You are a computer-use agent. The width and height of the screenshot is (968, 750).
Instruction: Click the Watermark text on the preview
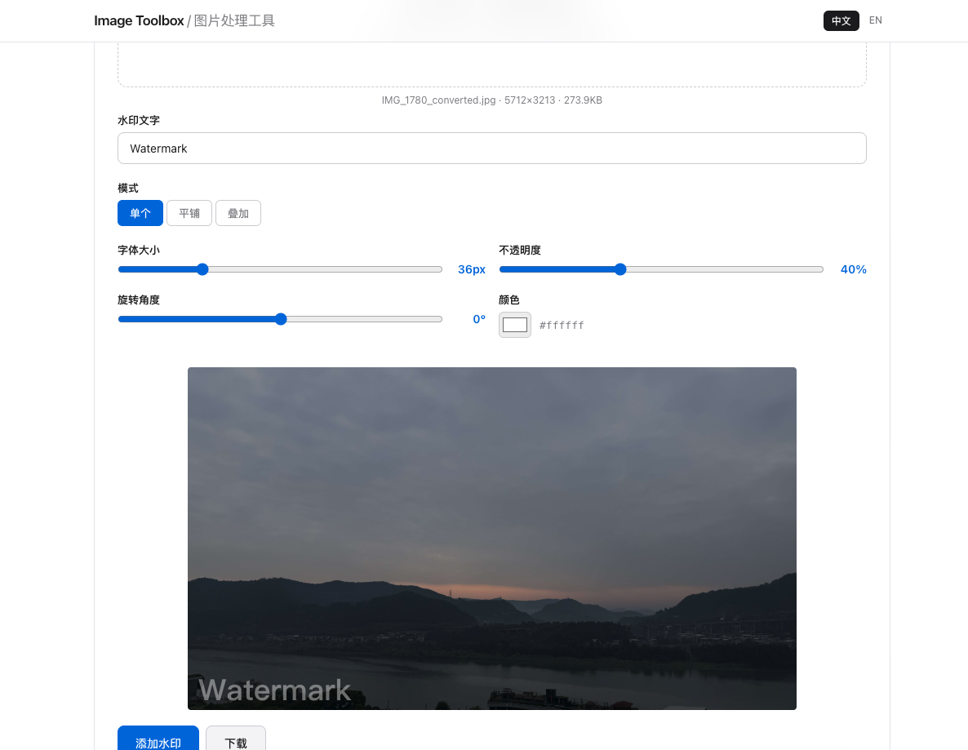coord(275,690)
